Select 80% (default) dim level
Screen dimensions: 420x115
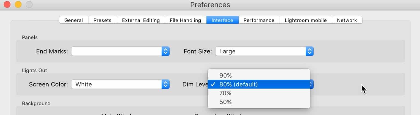pyautogui.click(x=259, y=84)
